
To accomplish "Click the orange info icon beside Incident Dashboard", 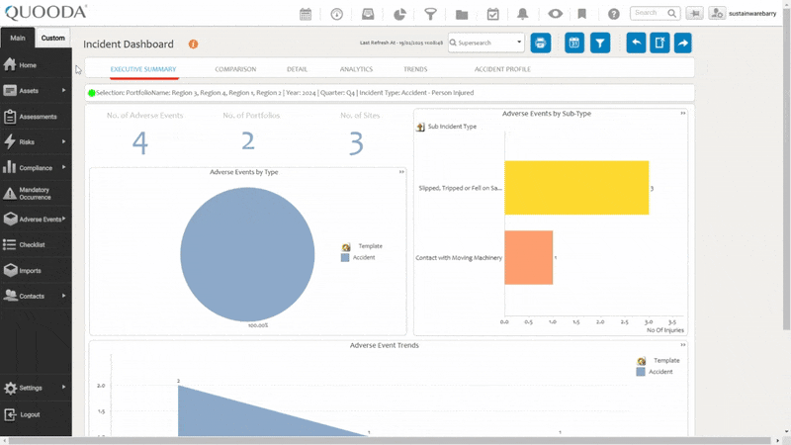I will point(193,44).
